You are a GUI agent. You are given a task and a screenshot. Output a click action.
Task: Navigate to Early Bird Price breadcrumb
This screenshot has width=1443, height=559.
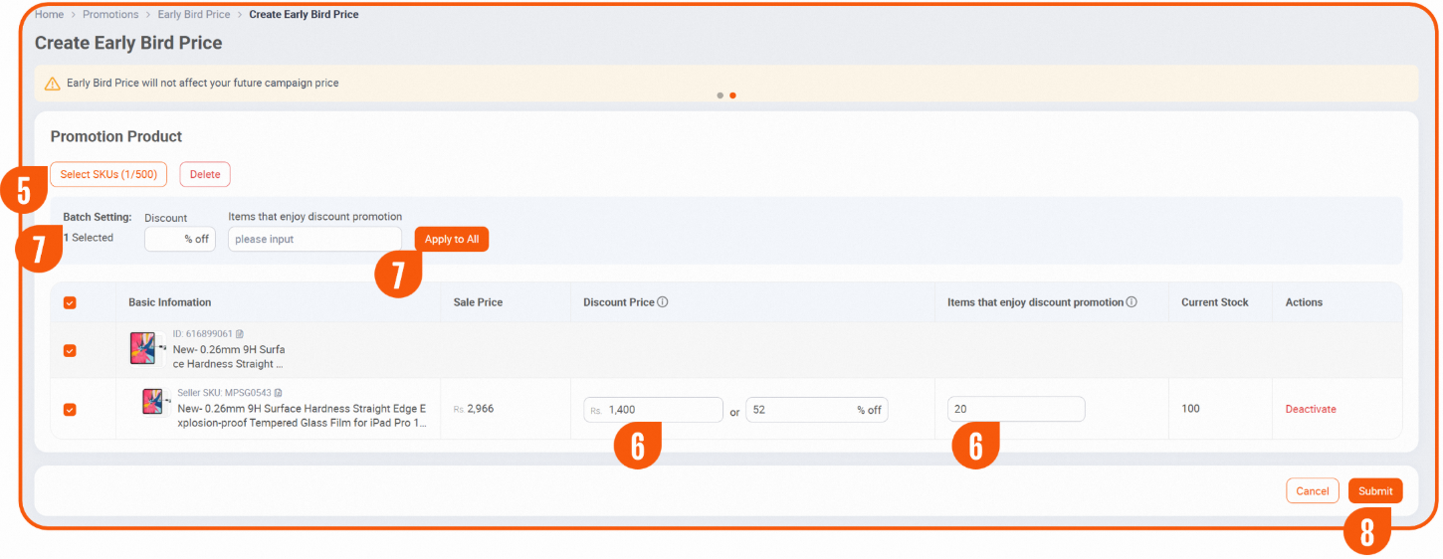(x=193, y=15)
